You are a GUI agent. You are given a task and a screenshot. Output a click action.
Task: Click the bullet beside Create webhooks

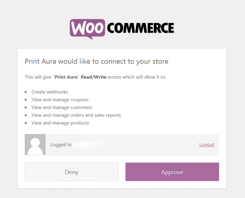[x=26, y=92]
